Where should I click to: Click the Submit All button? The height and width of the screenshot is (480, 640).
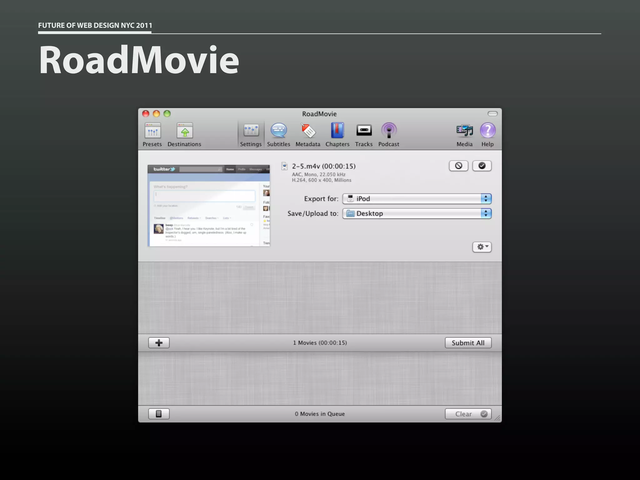click(468, 343)
